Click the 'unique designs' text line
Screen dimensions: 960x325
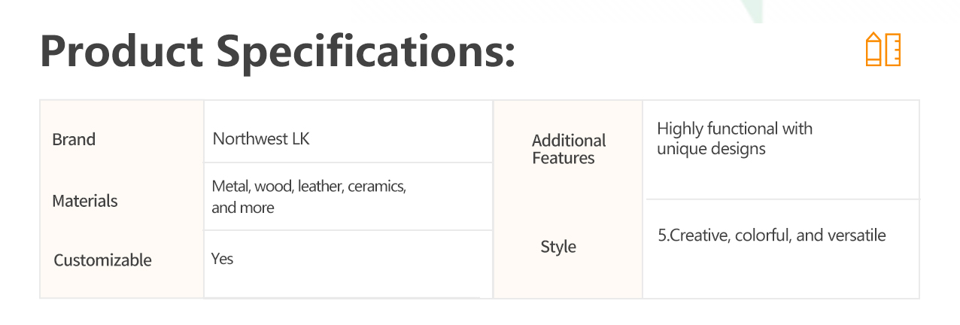click(x=711, y=149)
